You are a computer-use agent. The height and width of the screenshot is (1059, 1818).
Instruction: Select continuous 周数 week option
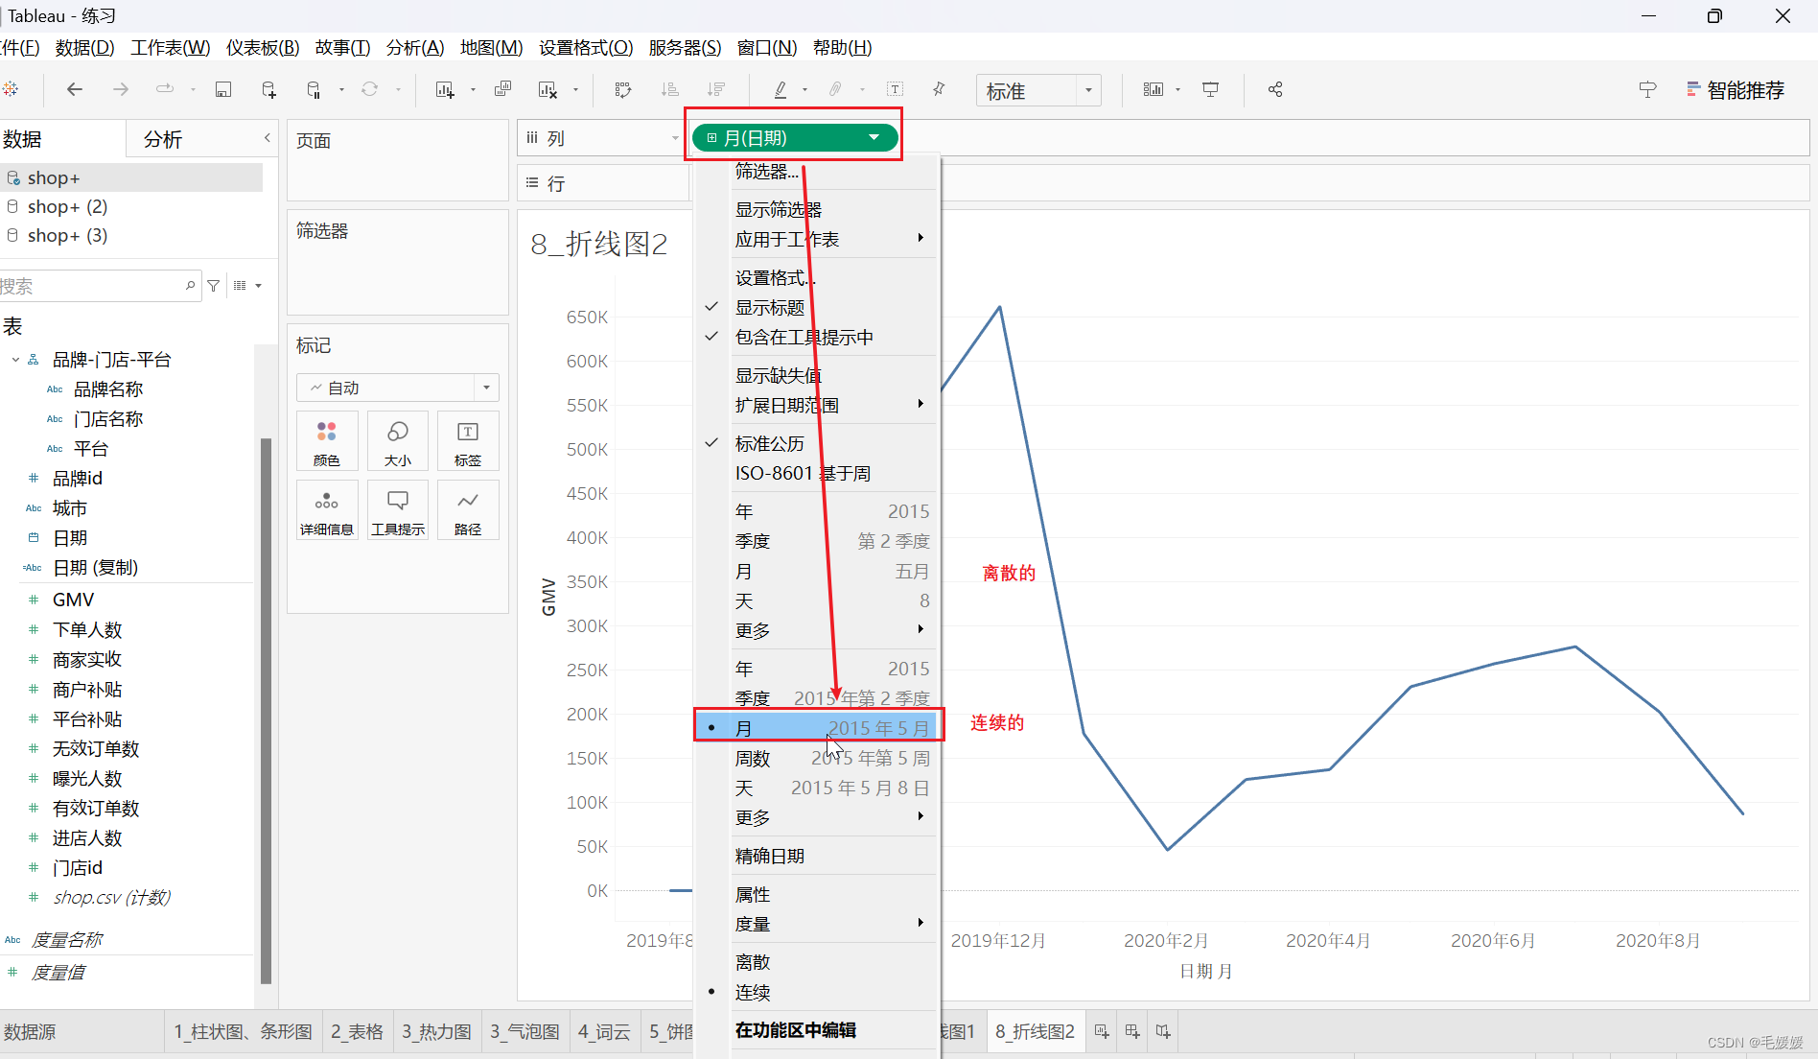[817, 759]
